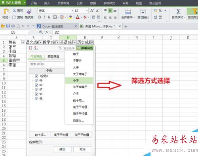Expand the font size 12 dropdown
The height and width of the screenshot is (156, 198).
point(87,11)
